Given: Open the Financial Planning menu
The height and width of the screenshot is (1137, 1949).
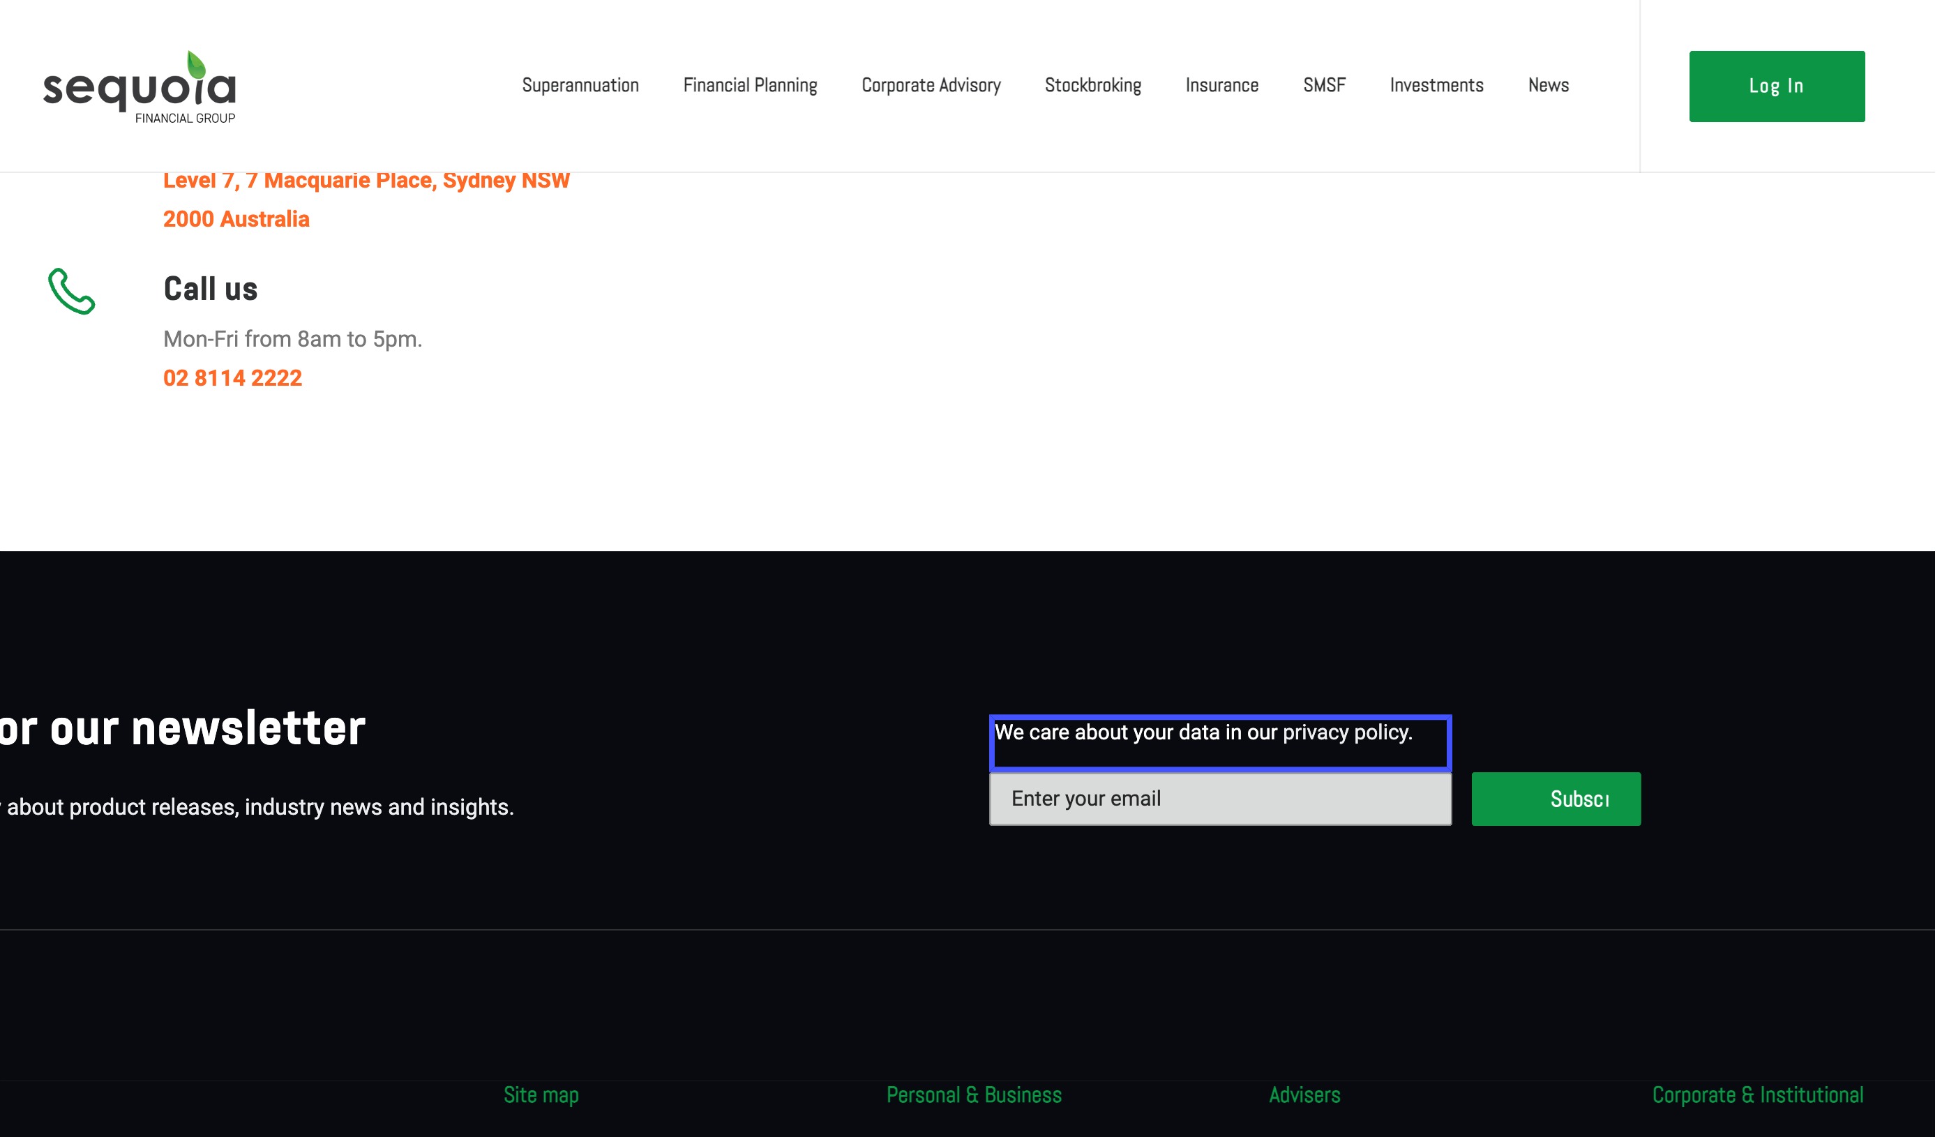Looking at the screenshot, I should 749,85.
